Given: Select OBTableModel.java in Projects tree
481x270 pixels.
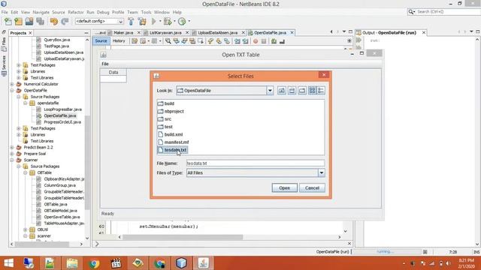Looking at the screenshot, I should point(60,211).
